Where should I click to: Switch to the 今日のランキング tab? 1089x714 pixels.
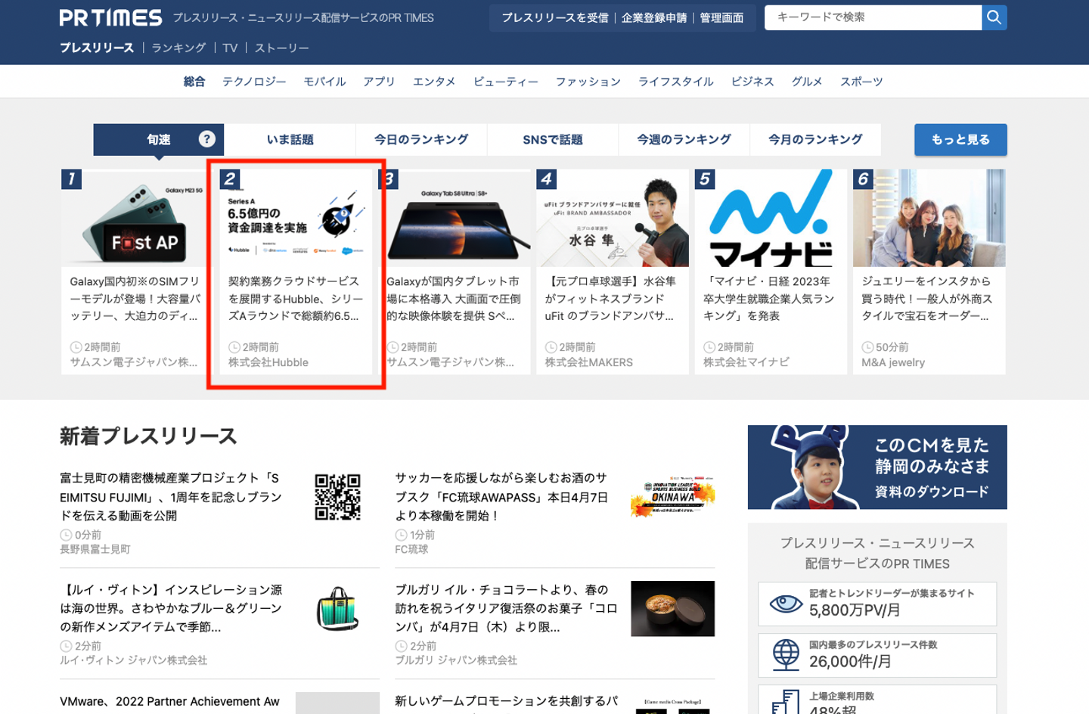tap(421, 139)
